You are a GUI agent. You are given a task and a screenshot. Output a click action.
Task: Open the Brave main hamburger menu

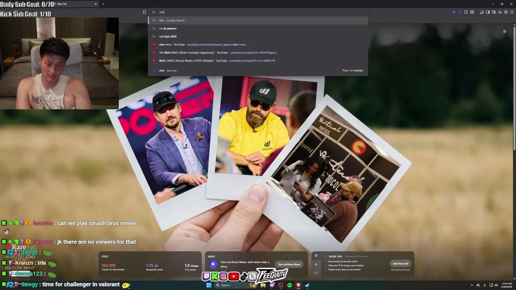512,12
